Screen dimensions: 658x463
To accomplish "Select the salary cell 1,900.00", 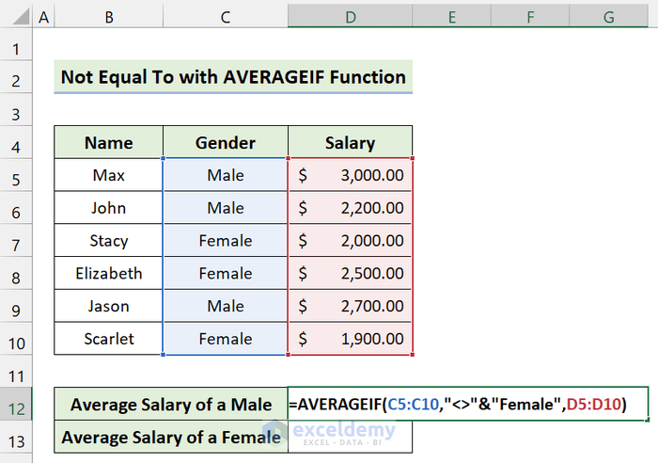I will (350, 339).
